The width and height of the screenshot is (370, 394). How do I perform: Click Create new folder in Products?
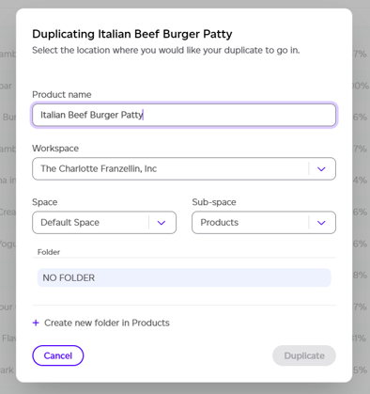coord(107,323)
